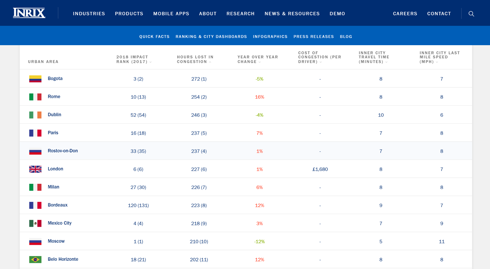Open the News & Resources menu
This screenshot has height=269, width=490.
(292, 14)
